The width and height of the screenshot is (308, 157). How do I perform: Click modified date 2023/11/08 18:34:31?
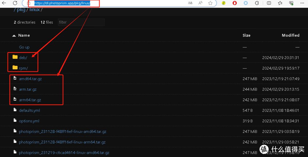point(281,121)
